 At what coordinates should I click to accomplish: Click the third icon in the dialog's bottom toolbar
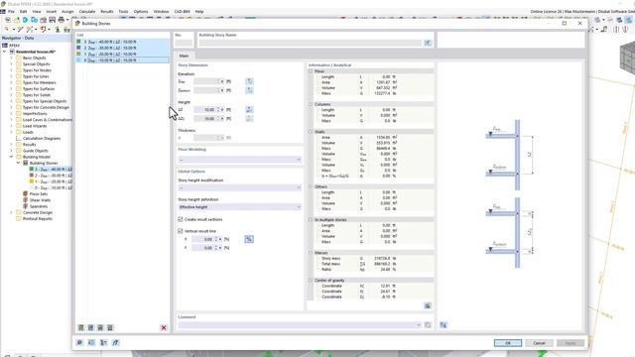(x=103, y=342)
